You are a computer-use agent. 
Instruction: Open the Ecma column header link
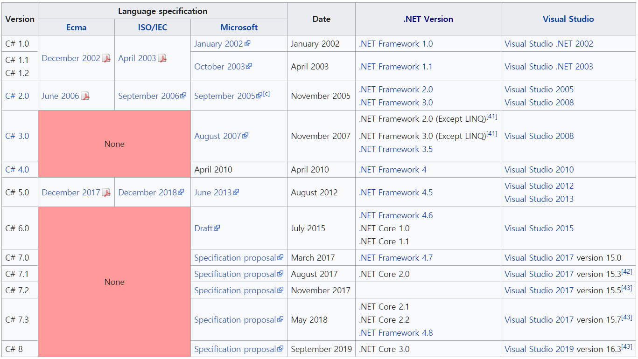tap(76, 27)
